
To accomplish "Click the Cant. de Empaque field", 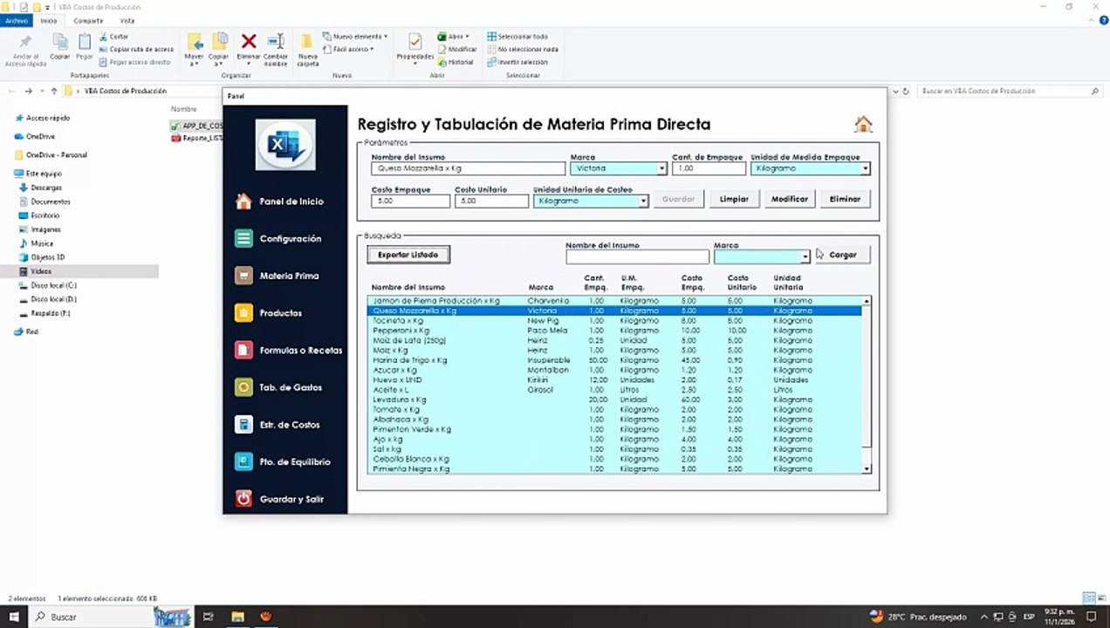I will coord(709,168).
